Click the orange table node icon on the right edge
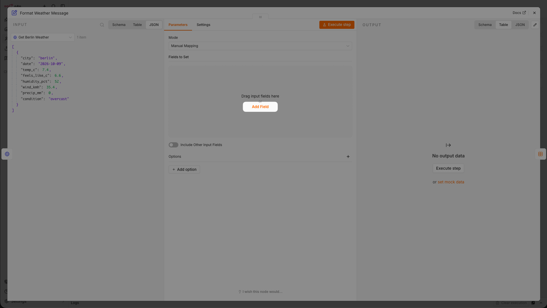 point(540,154)
